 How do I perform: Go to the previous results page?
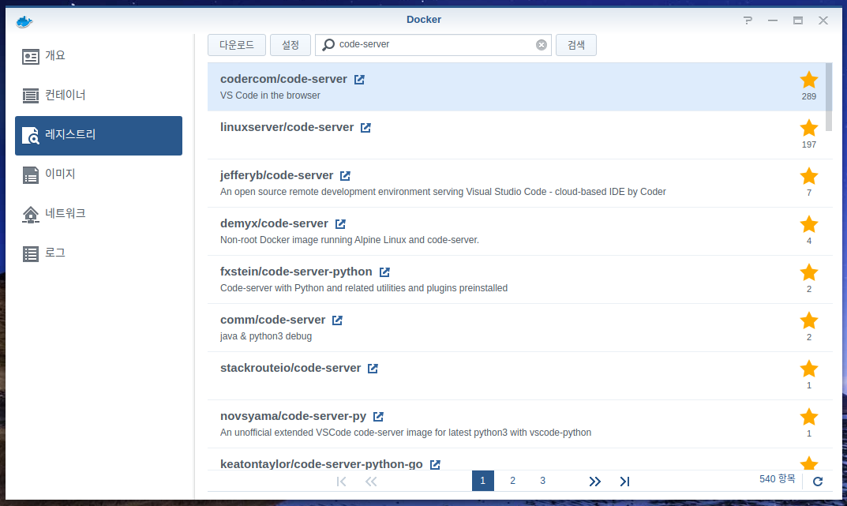(x=371, y=482)
